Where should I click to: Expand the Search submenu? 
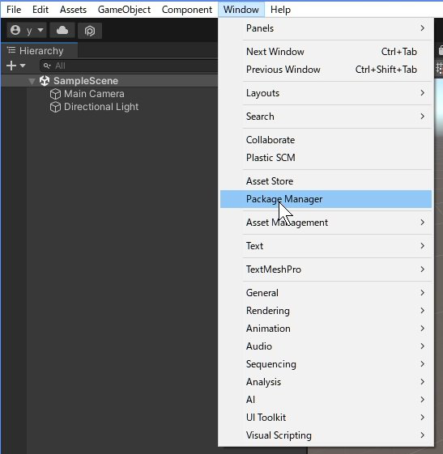click(326, 117)
